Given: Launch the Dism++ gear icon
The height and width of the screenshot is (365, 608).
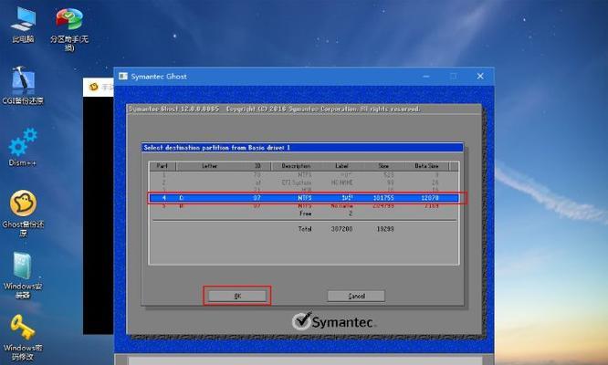Looking at the screenshot, I should 23,147.
